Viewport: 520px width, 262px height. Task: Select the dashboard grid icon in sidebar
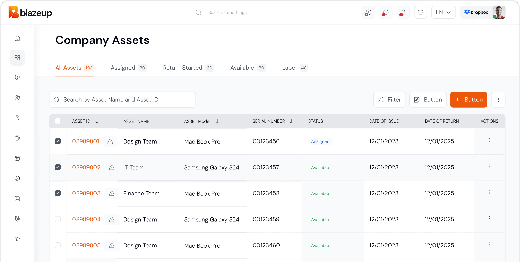tap(17, 58)
